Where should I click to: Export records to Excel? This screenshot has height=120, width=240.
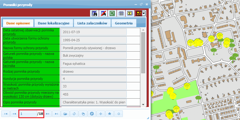(112, 14)
